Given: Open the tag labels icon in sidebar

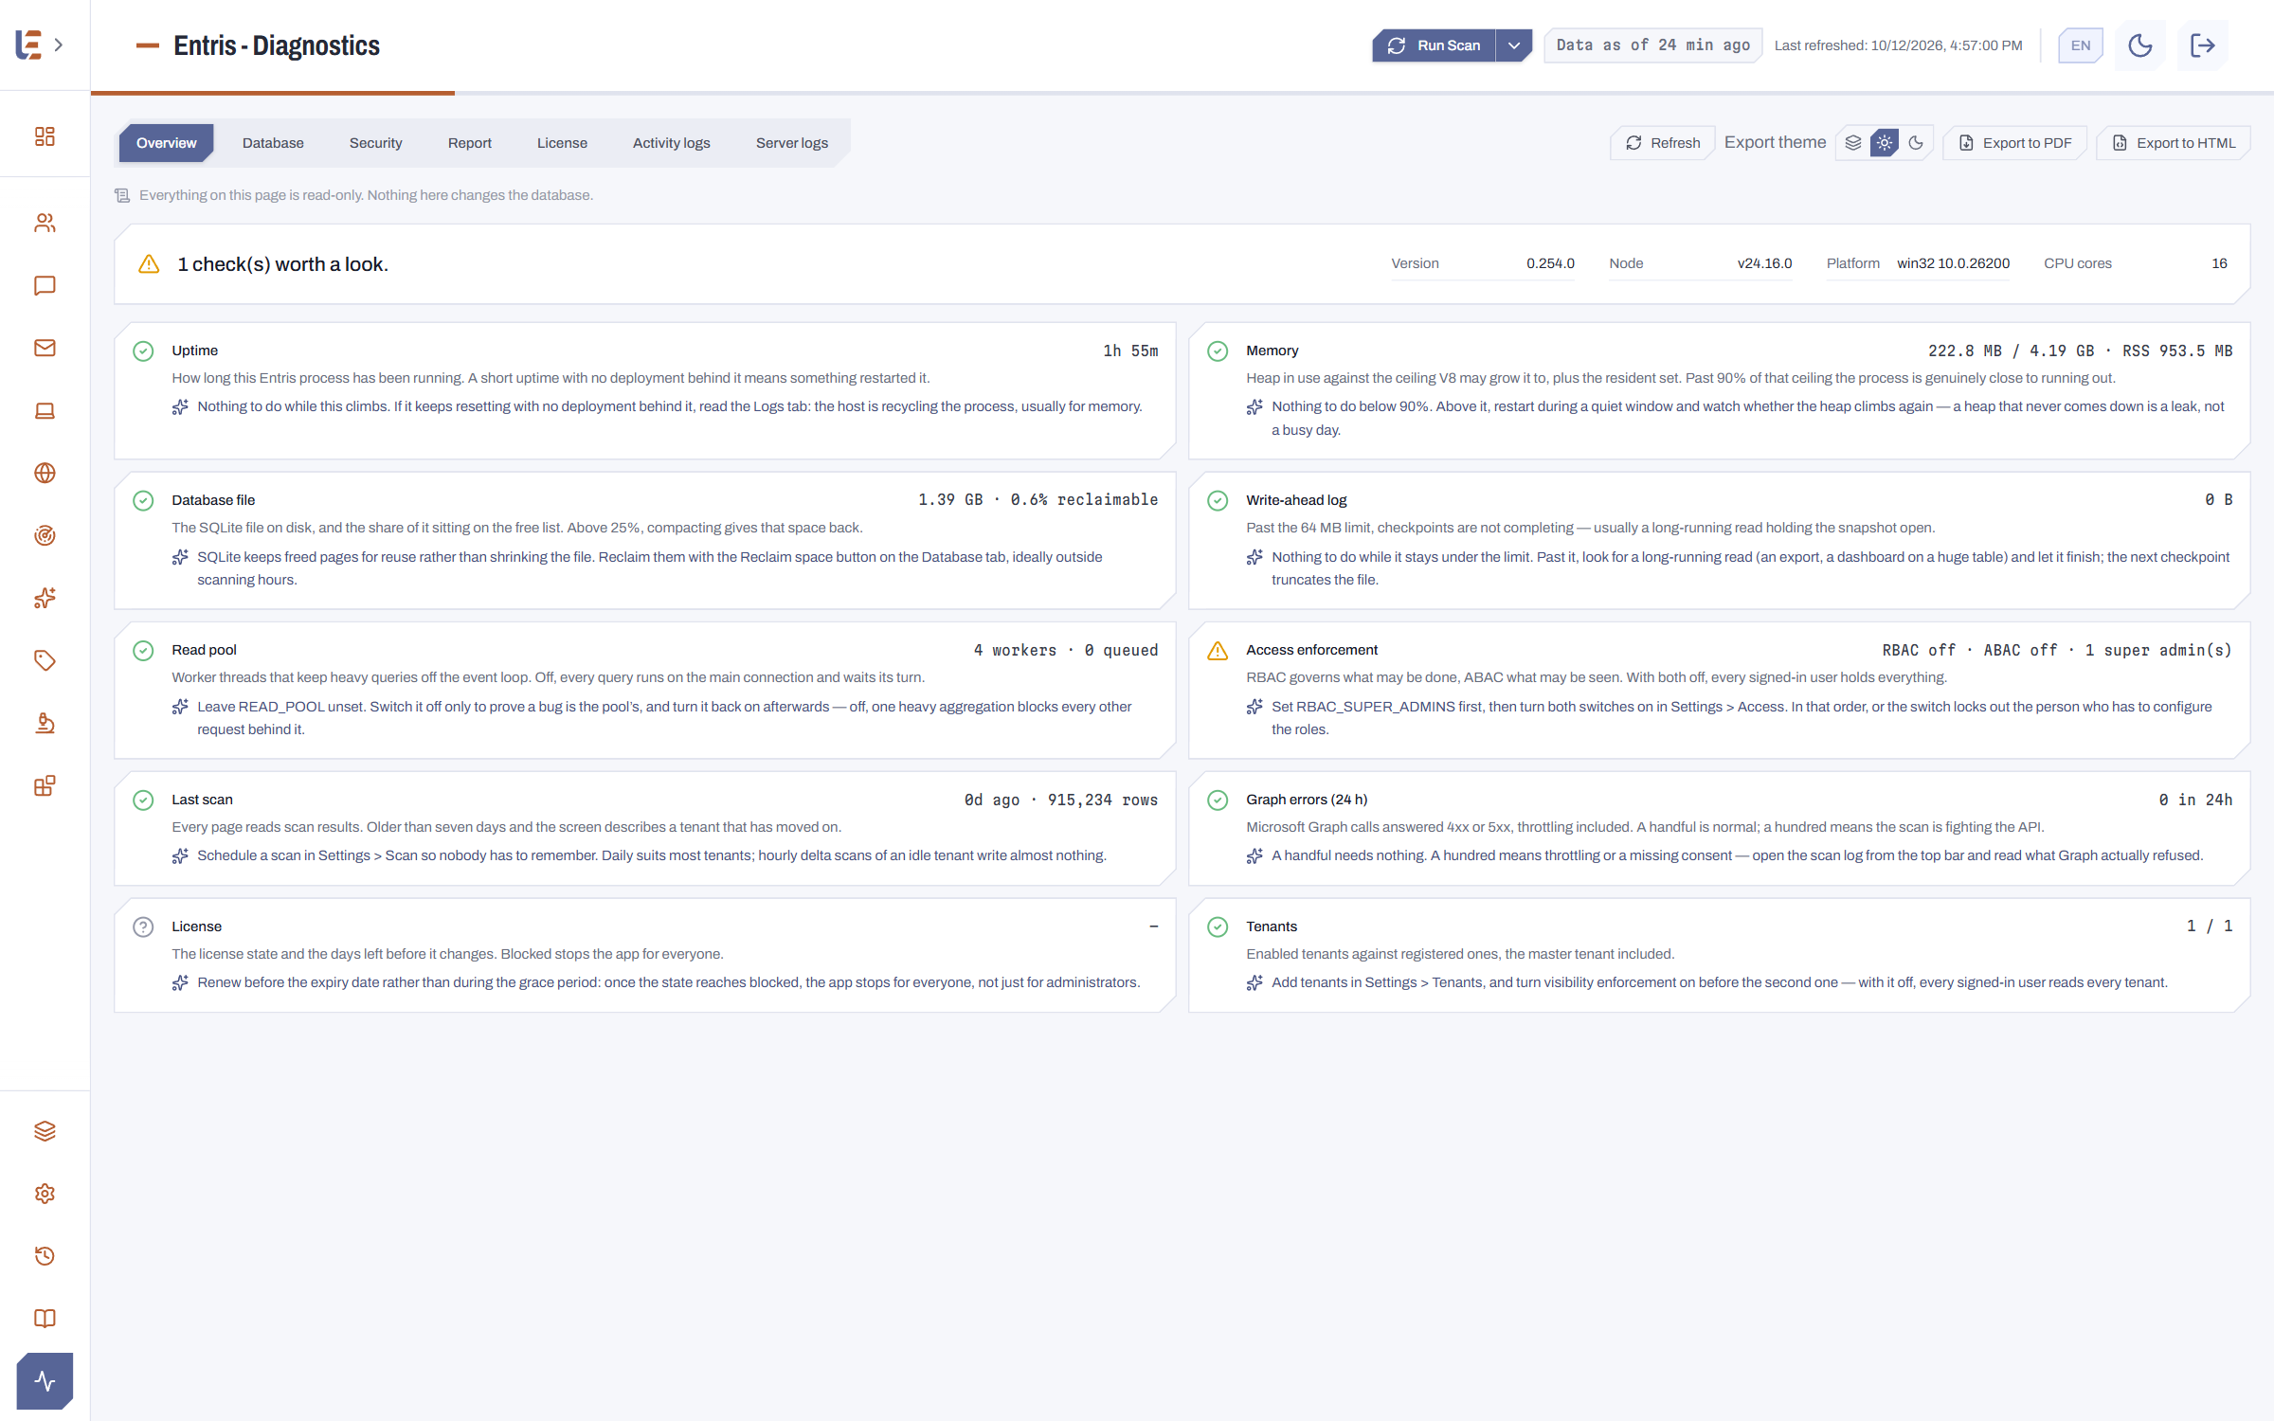Looking at the screenshot, I should pyautogui.click(x=45, y=660).
